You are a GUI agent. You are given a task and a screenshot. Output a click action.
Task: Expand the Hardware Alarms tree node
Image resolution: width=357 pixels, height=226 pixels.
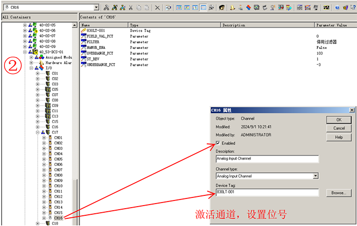(x=31, y=63)
